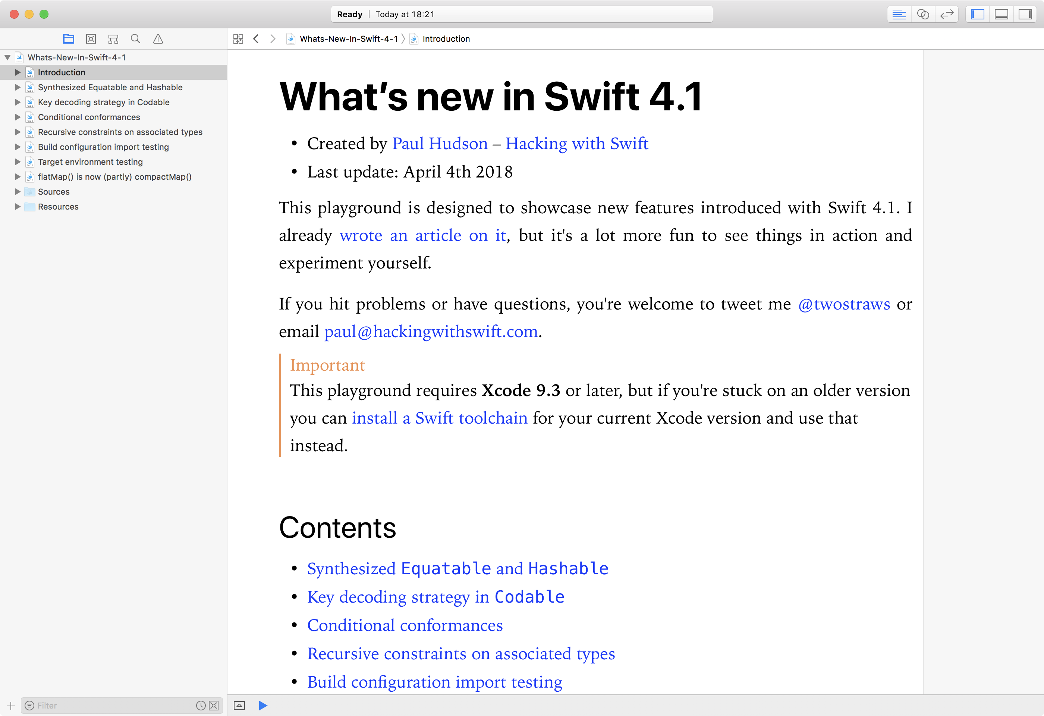Switch to the version editor arrows icon
The height and width of the screenshot is (716, 1044).
coord(947,15)
